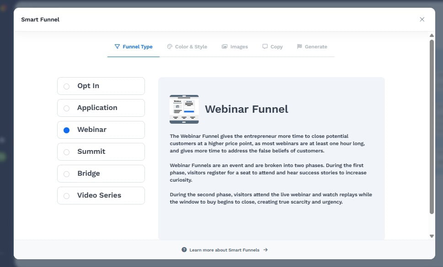Image resolution: width=443 pixels, height=267 pixels.
Task: Enable the Video Series option
Action: [x=66, y=195]
